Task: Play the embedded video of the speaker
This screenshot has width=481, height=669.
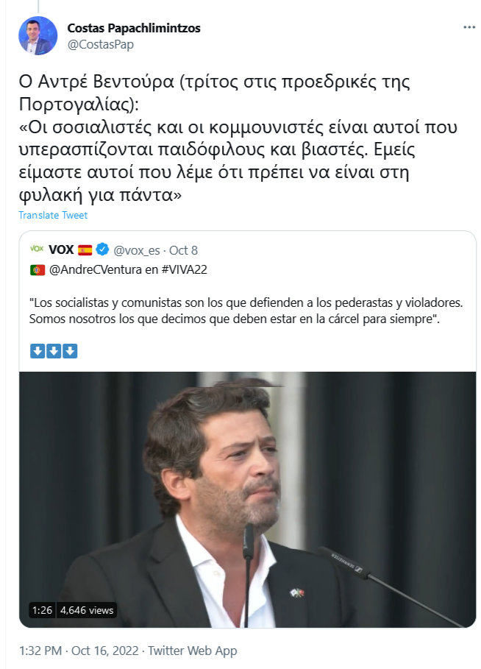Action: 247,500
